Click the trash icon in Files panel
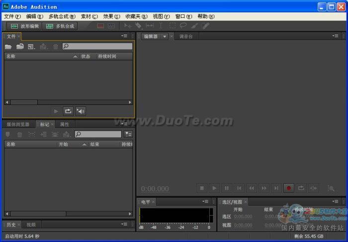348x242 pixels. click(x=56, y=47)
